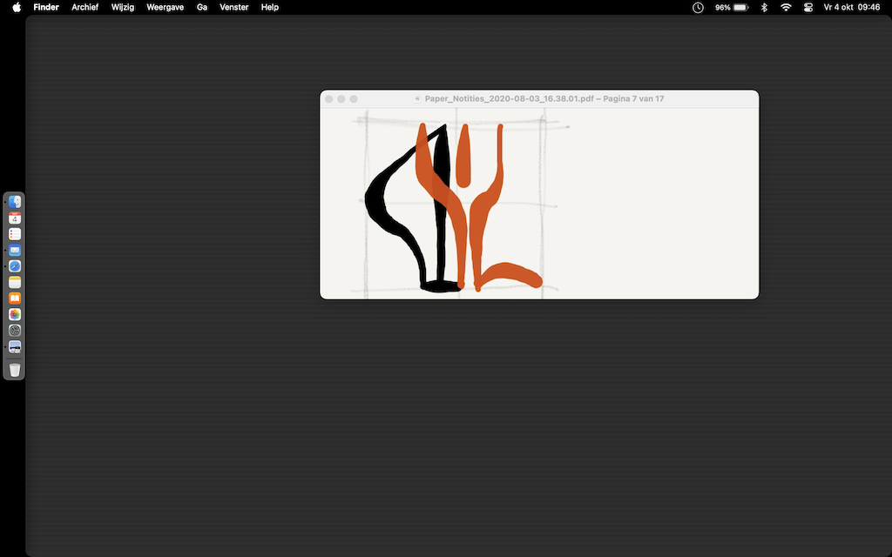Image resolution: width=892 pixels, height=557 pixels.
Task: Launch Photos from the Dock
Action: coord(15,313)
